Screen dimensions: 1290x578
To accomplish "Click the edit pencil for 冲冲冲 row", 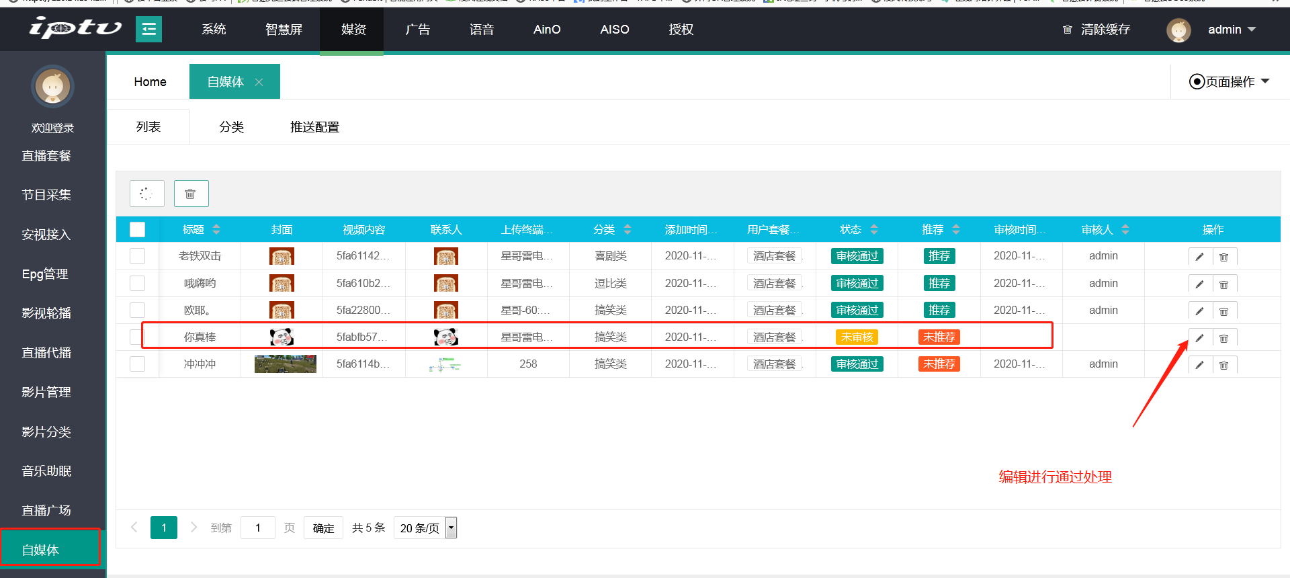I will tap(1199, 365).
